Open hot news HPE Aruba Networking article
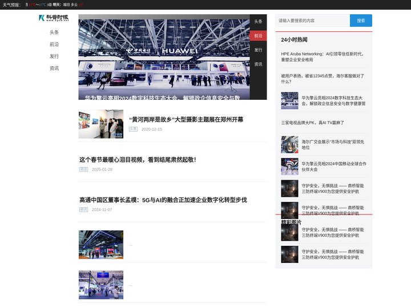 323,56
